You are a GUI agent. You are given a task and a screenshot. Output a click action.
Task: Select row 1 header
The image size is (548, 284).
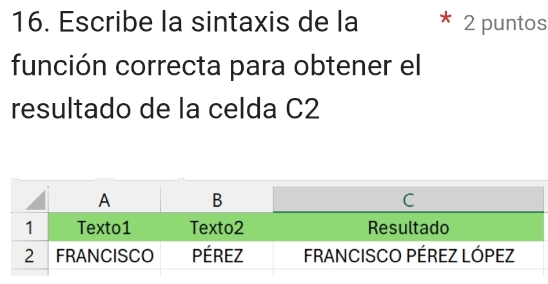click(30, 227)
